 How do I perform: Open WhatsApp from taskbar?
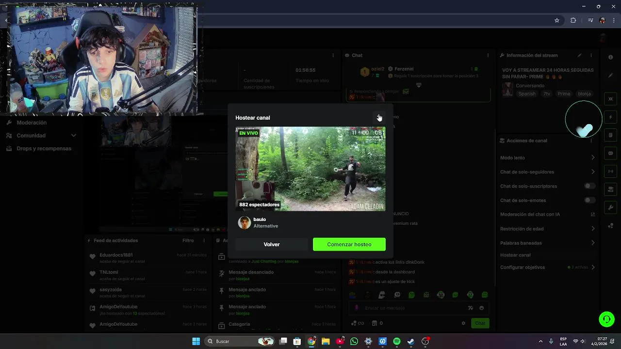click(x=354, y=341)
